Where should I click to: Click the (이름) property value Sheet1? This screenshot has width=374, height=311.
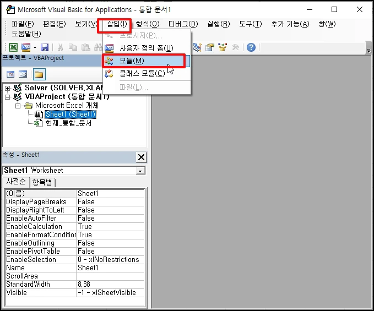(110, 193)
